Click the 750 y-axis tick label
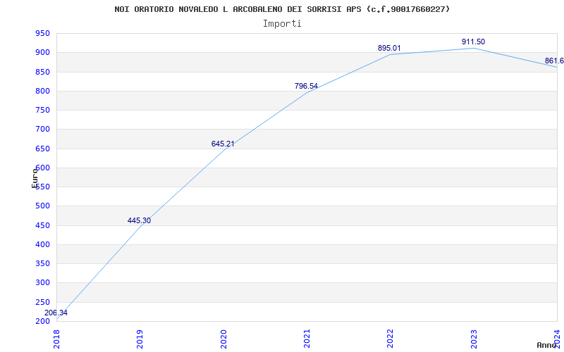The height and width of the screenshot is (352, 564). 42,111
